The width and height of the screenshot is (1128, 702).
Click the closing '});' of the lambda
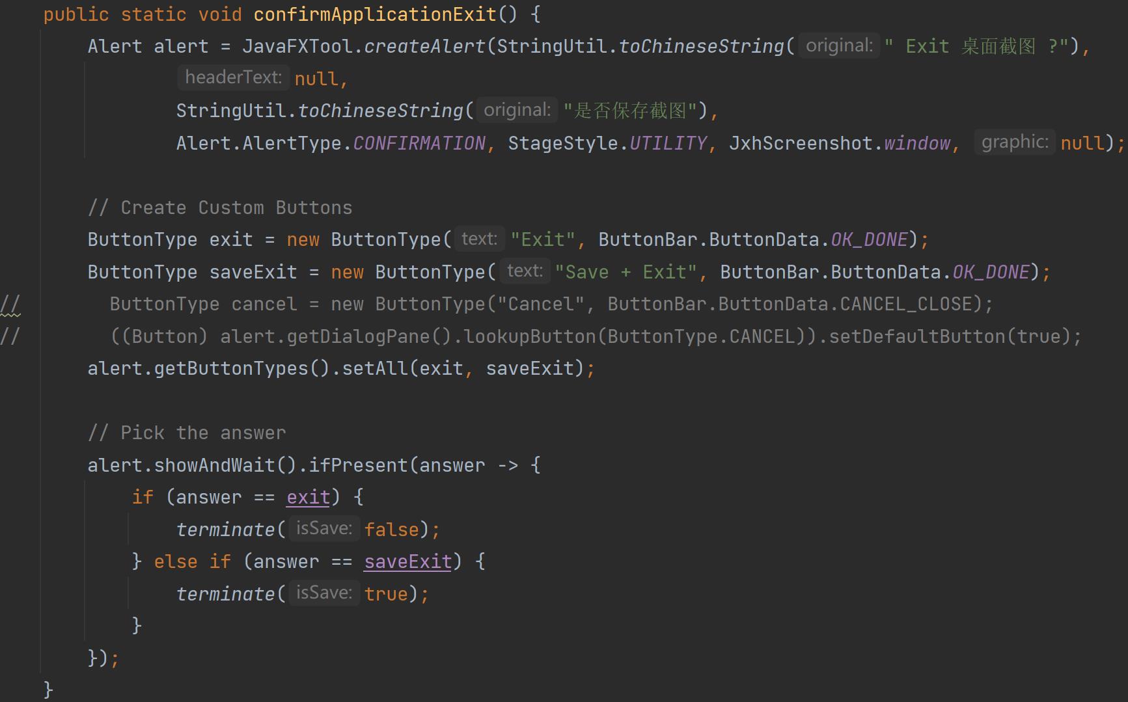coord(103,658)
